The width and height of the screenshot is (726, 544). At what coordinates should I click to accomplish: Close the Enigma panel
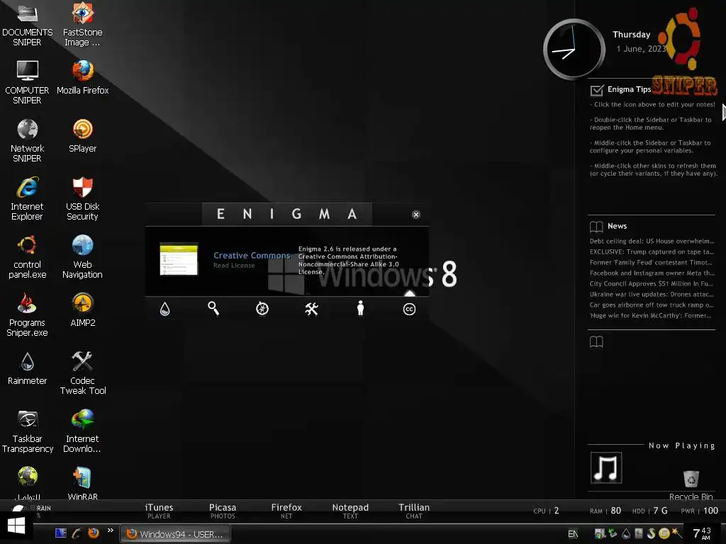click(x=415, y=214)
